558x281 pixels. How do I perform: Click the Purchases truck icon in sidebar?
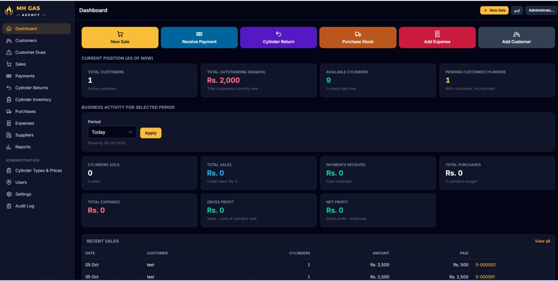tap(9, 112)
